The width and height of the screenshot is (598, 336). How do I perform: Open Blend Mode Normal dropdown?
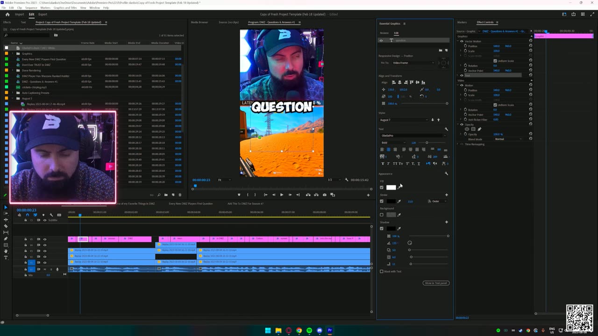click(x=508, y=139)
